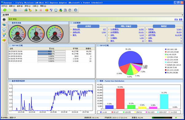Select the pie chart icon in left sidebar

[x=4, y=40]
